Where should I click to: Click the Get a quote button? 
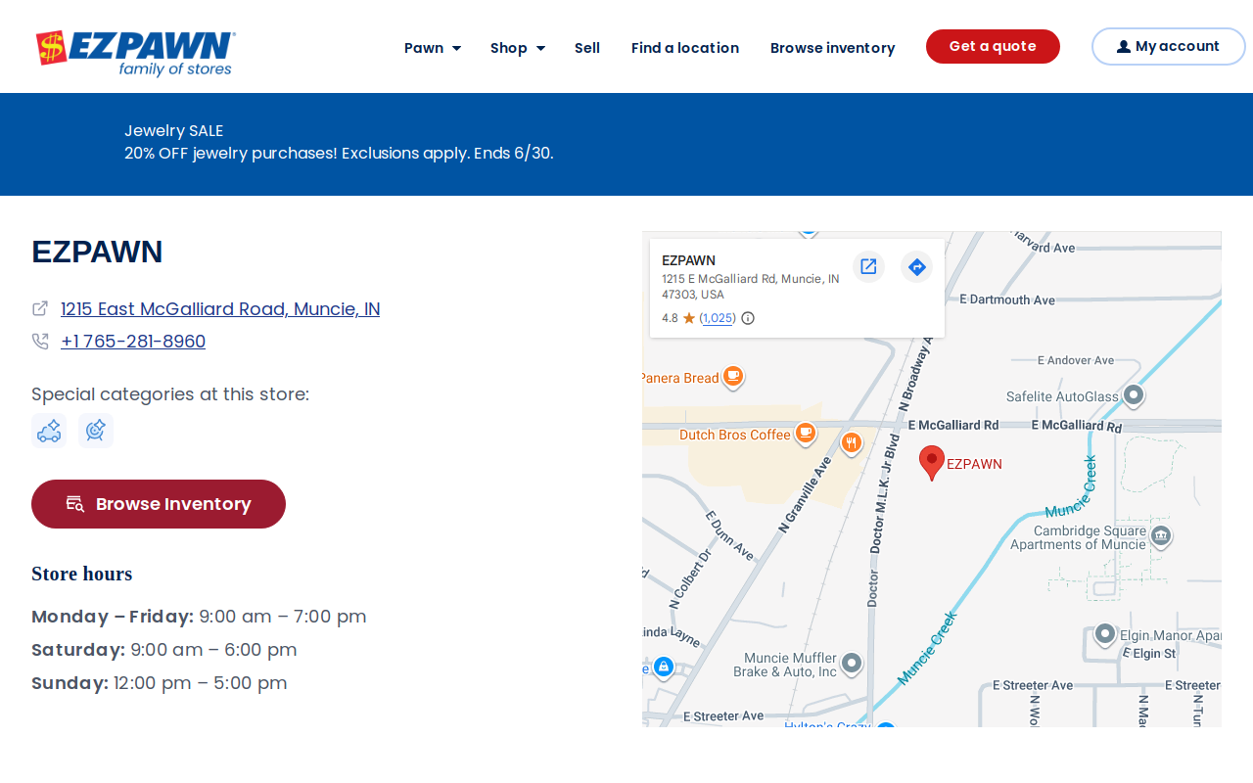click(993, 46)
